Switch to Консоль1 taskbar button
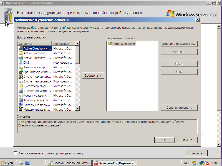222x166 pixels. pos(115,163)
